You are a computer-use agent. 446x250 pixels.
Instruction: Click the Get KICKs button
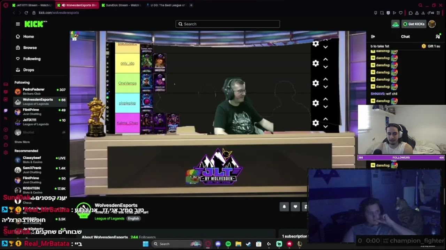pyautogui.click(x=414, y=24)
